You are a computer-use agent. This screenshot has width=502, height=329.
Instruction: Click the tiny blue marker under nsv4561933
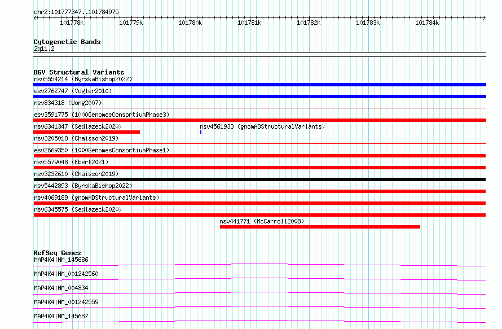tap(201, 132)
